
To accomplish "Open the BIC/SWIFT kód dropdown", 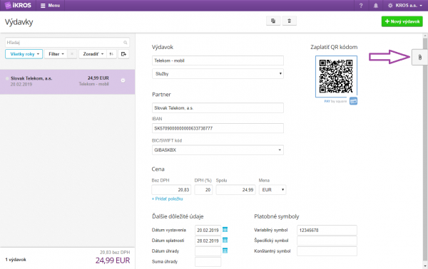I will (x=218, y=150).
